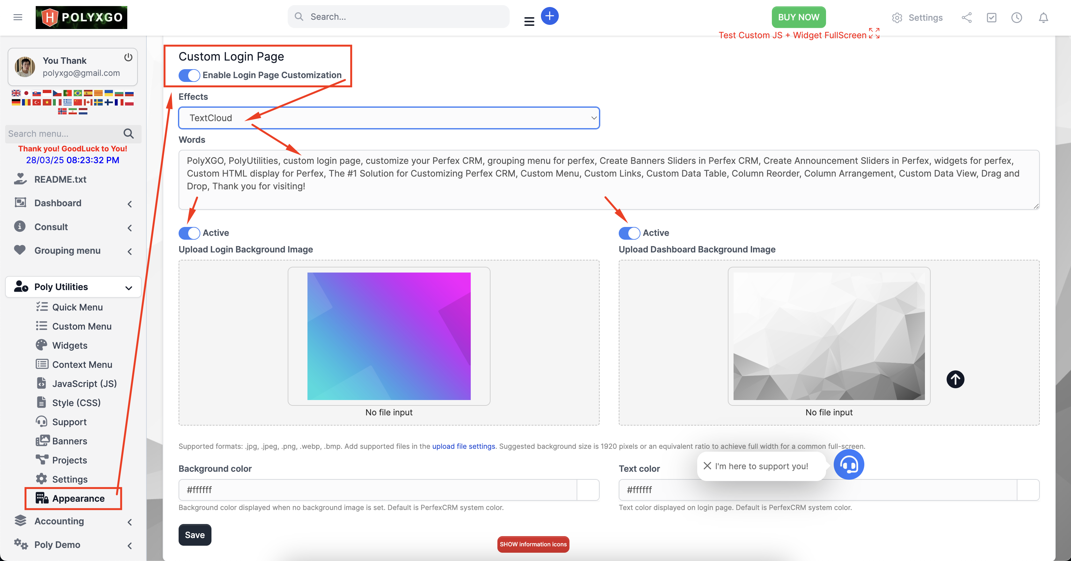Select Style (CSS) editor
1071x561 pixels.
tap(77, 402)
